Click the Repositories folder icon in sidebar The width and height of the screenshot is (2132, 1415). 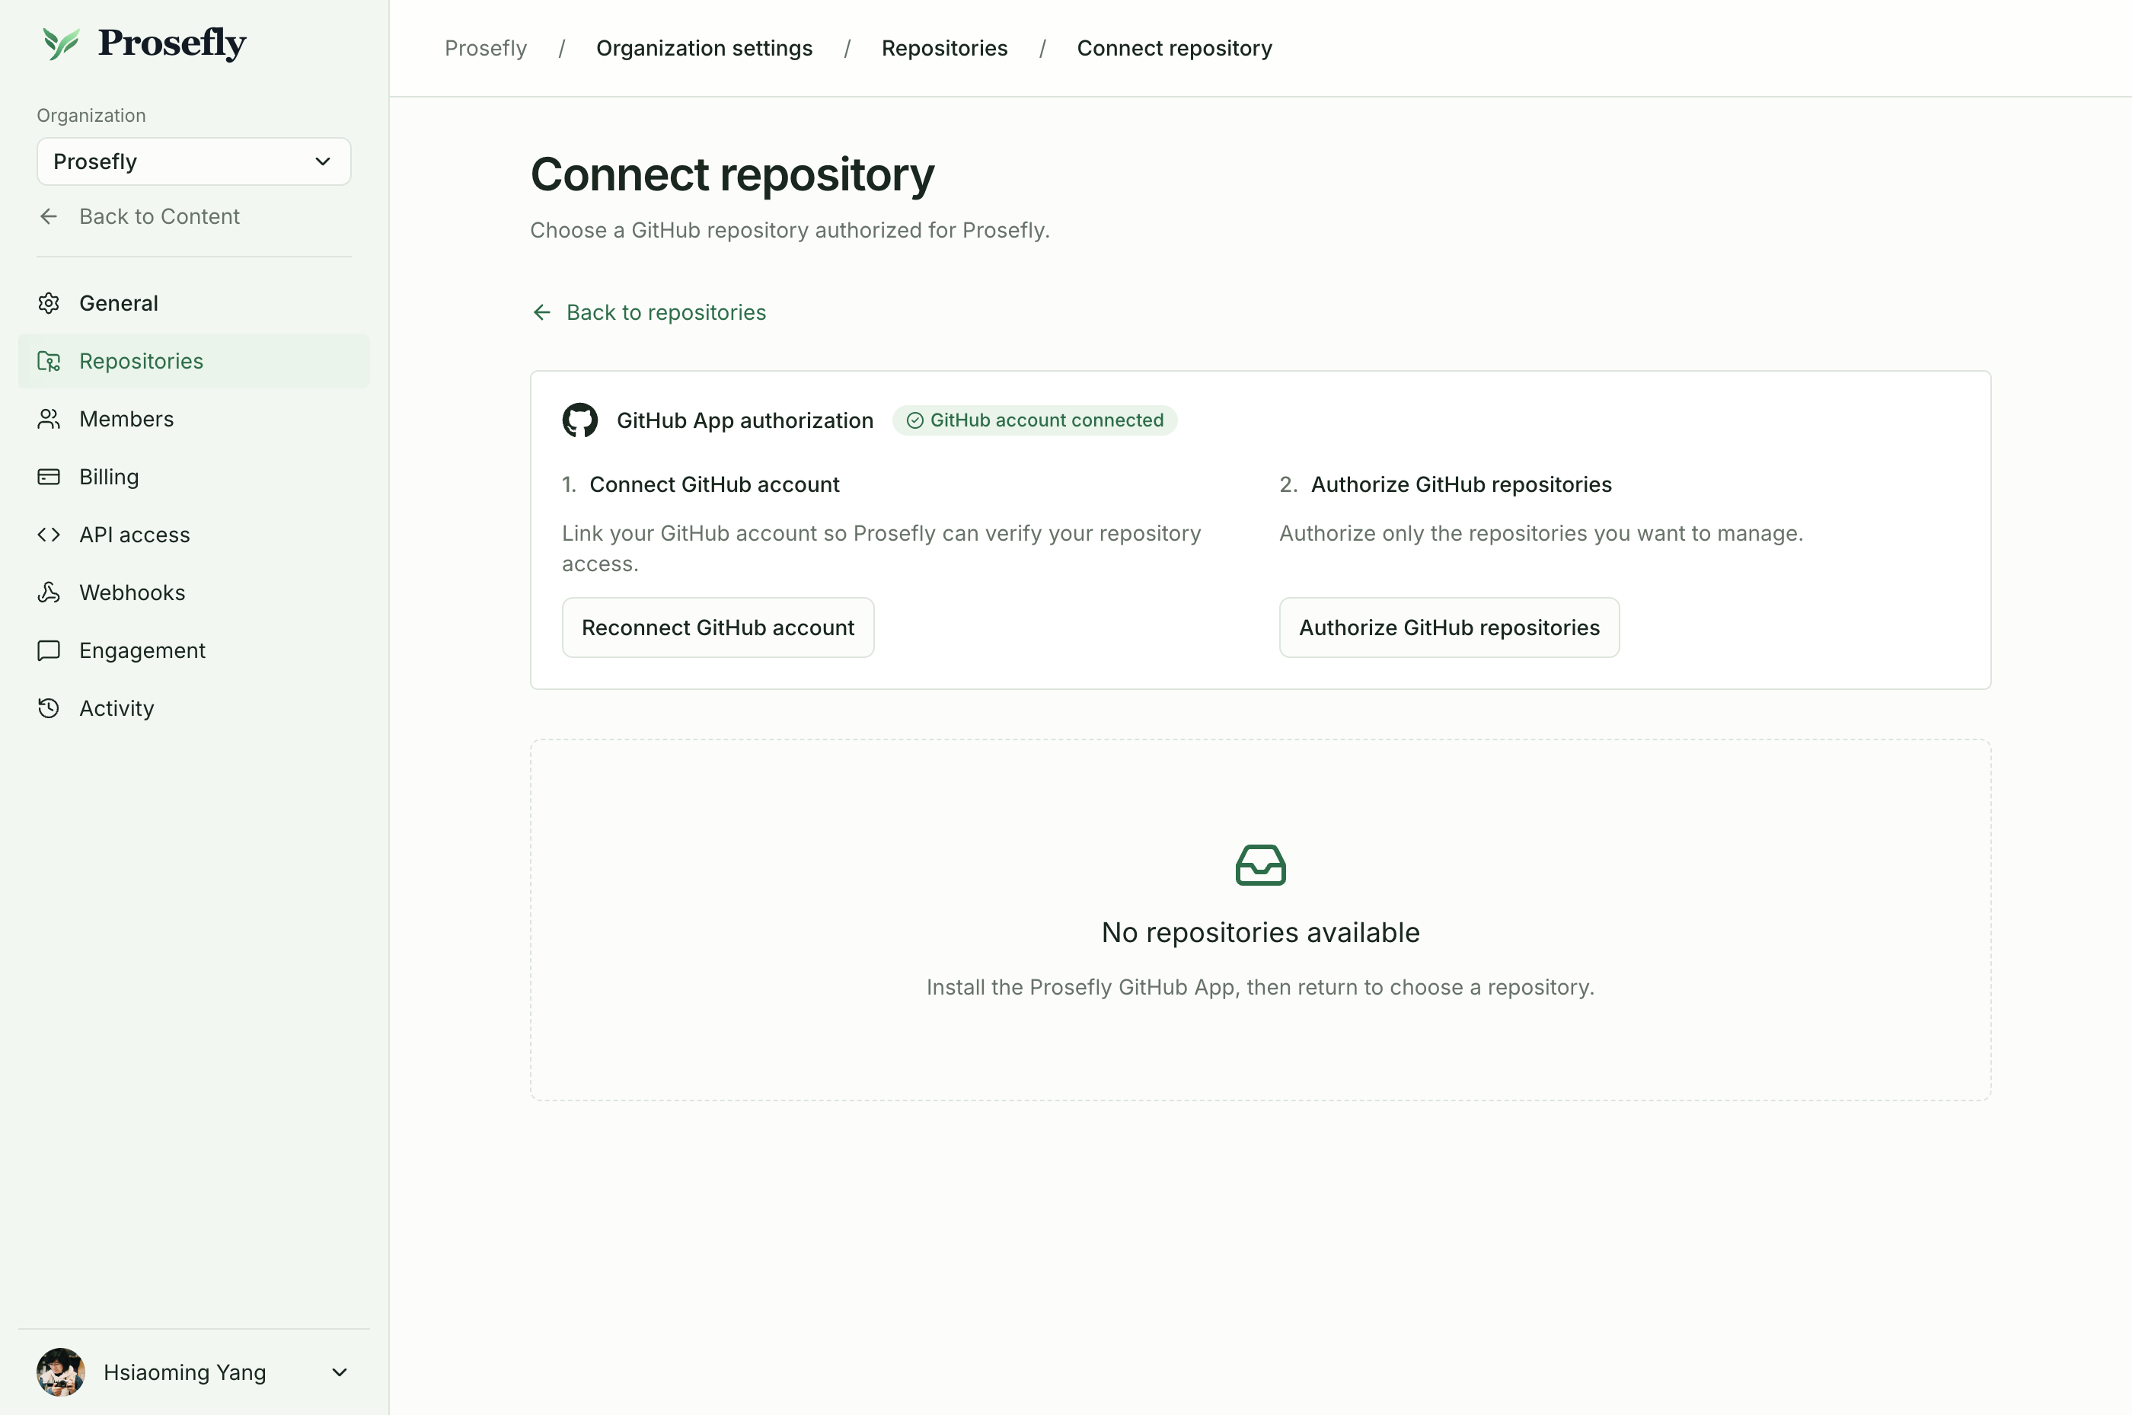tap(49, 361)
